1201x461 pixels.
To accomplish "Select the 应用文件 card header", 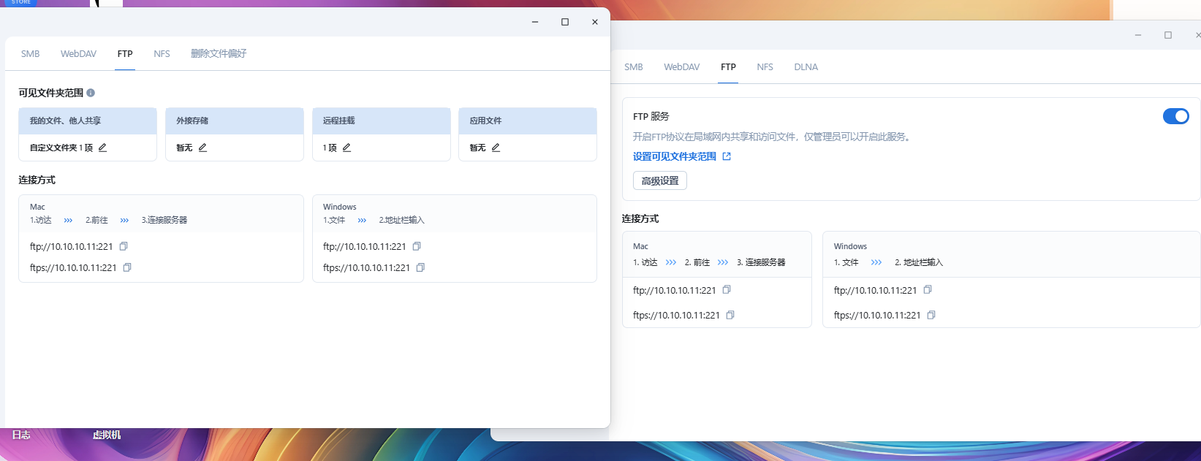I will tap(528, 121).
